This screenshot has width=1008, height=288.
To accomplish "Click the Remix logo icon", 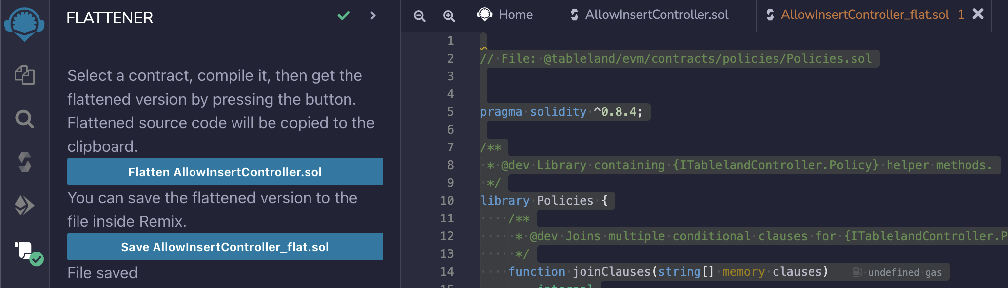I will (x=24, y=24).
